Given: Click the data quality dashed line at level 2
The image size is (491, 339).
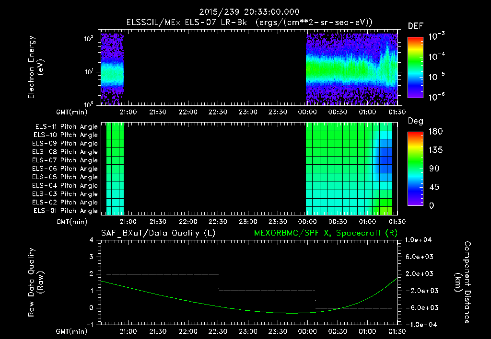Looking at the screenshot, I should [x=163, y=274].
